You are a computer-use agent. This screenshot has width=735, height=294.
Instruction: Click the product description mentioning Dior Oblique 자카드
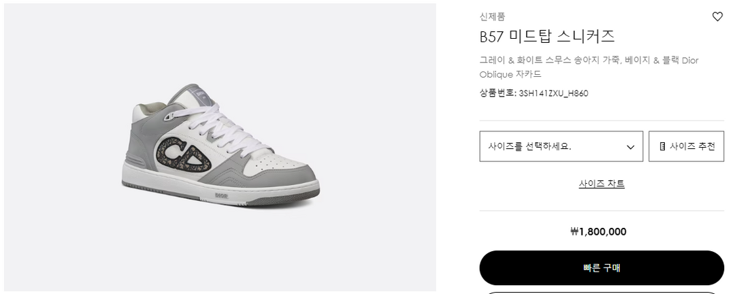(x=589, y=67)
